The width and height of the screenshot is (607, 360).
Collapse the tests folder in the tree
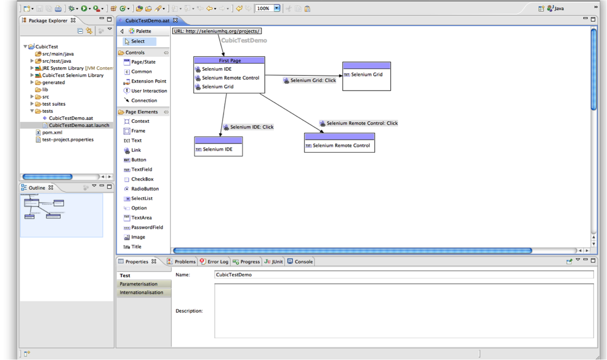(x=32, y=111)
